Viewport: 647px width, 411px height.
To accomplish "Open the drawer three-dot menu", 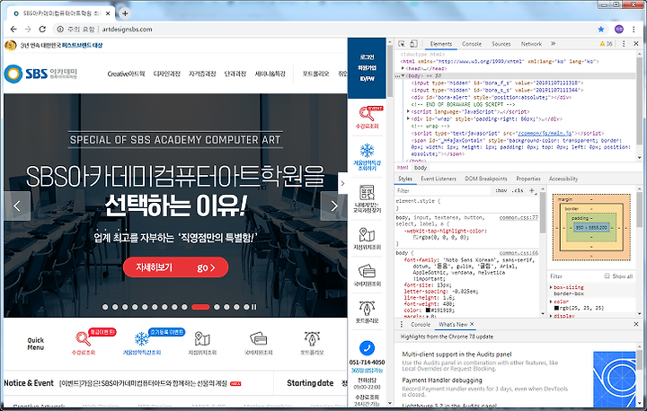I will pyautogui.click(x=401, y=325).
